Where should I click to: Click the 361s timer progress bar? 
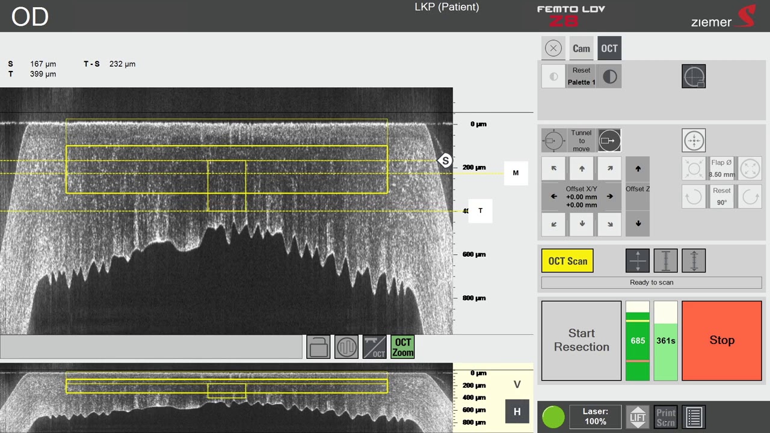pos(665,341)
